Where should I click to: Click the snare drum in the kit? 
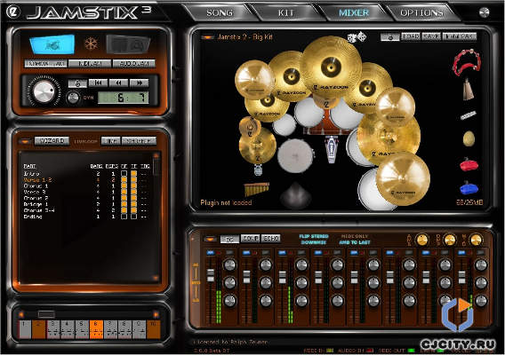[295, 155]
